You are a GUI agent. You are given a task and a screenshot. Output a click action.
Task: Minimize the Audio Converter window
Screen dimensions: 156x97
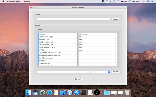(33, 8)
